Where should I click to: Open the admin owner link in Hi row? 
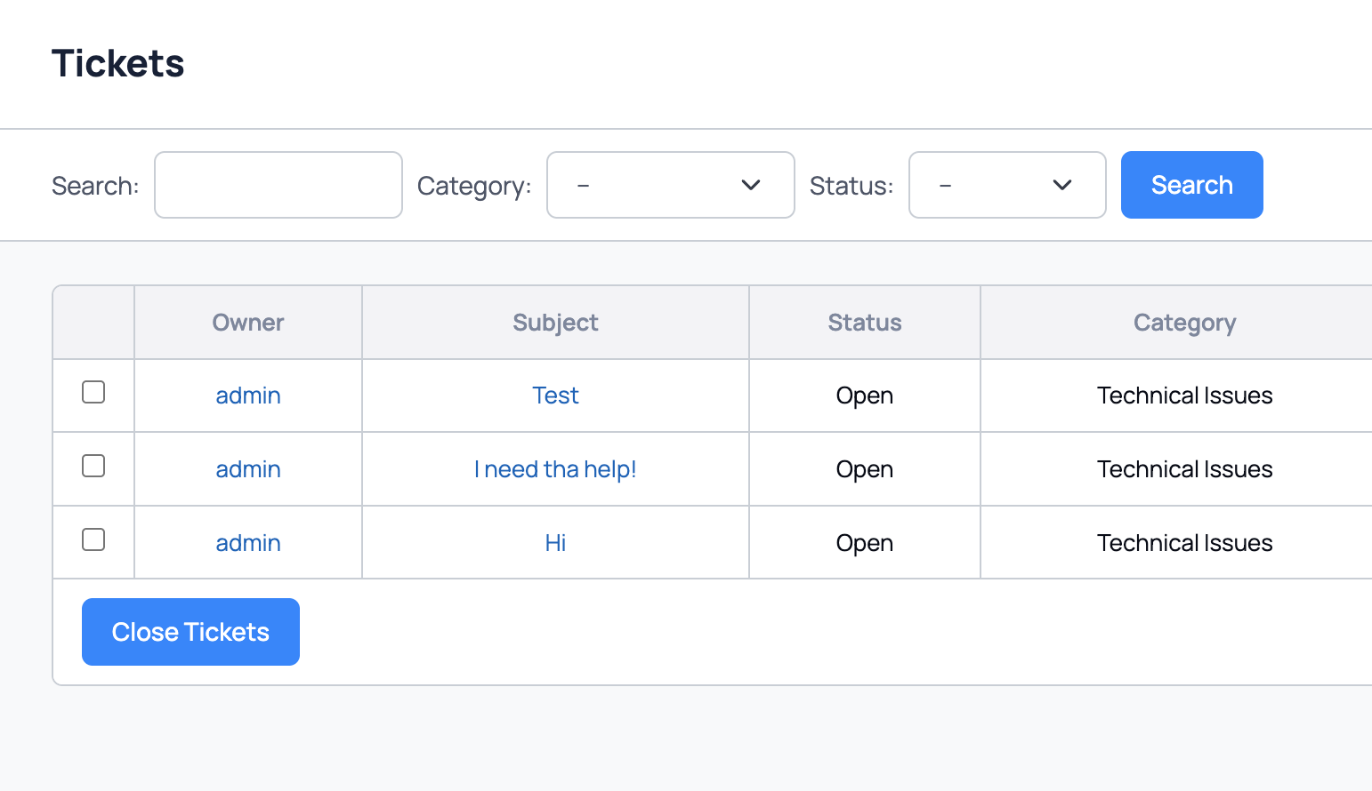point(248,543)
